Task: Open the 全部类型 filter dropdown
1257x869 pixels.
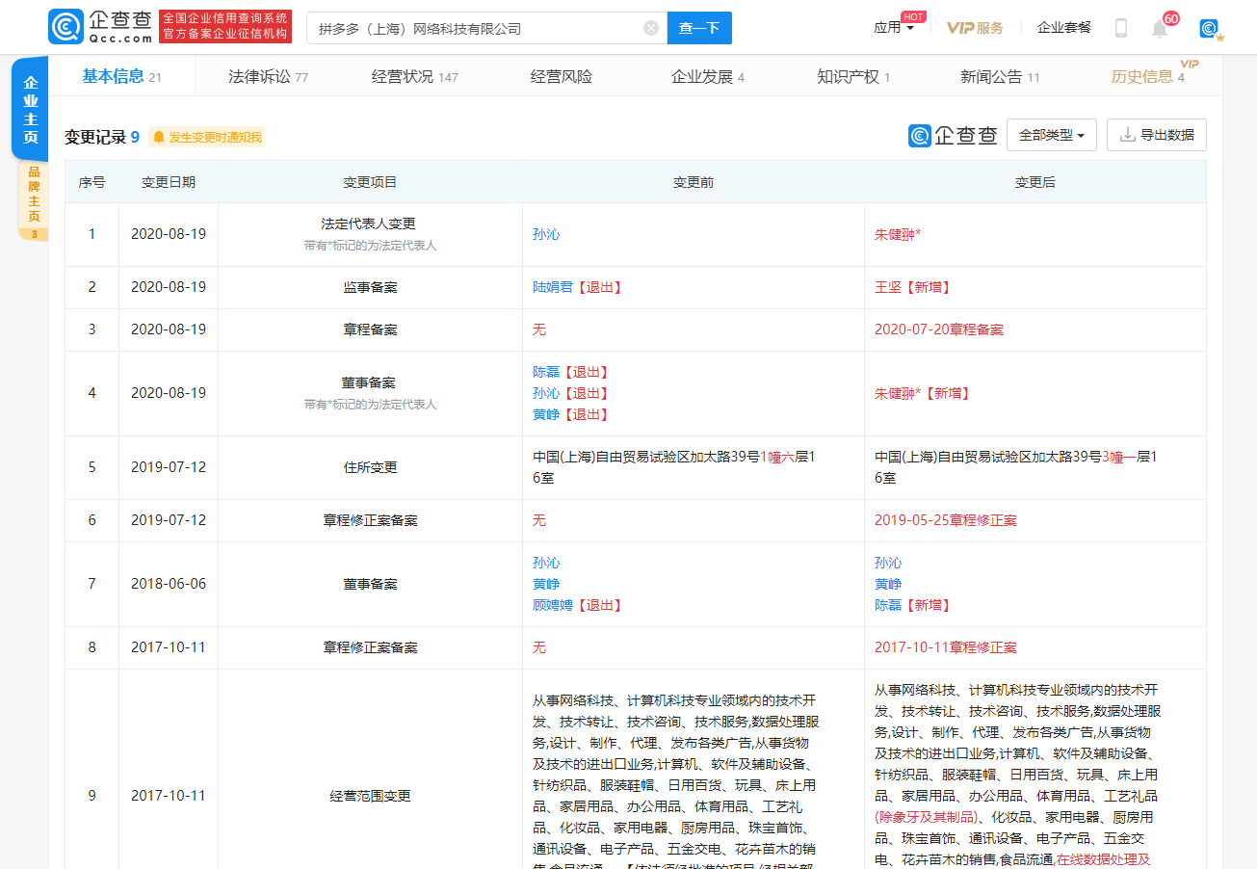Action: [x=1052, y=135]
